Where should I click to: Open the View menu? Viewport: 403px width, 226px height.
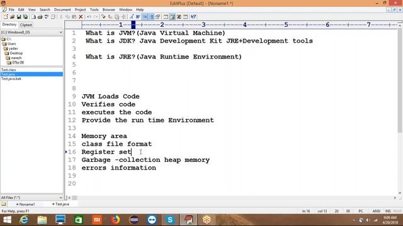coord(32,9)
